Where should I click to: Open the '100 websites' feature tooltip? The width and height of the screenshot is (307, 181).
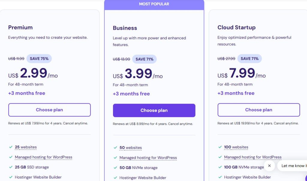(x=236, y=147)
